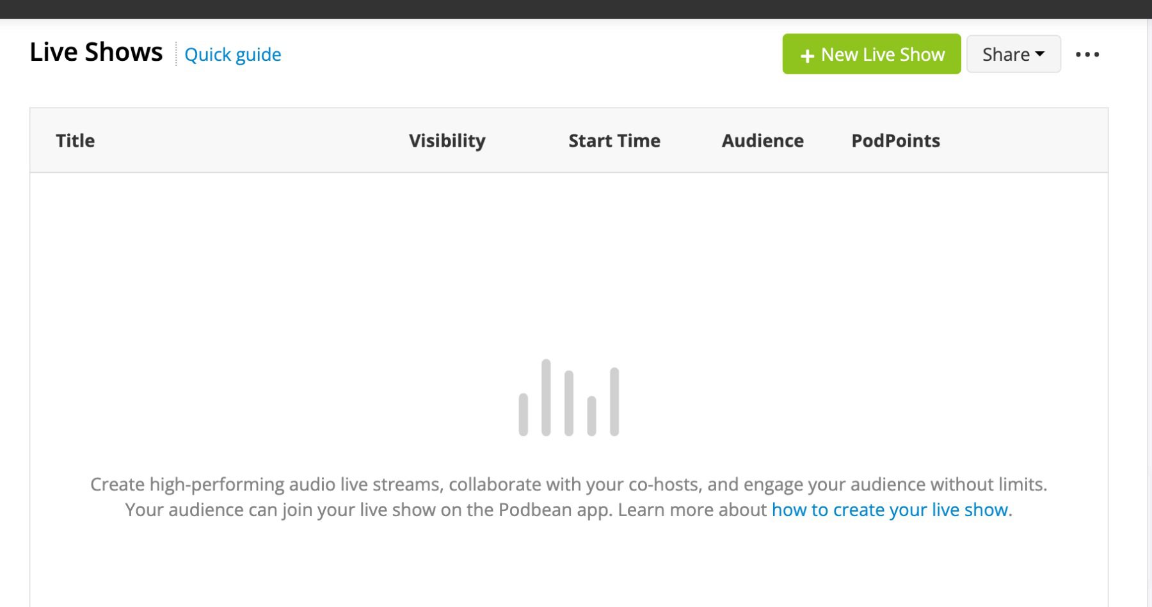1152x607 pixels.
Task: Click the green New Live Show button text
Action: coord(883,54)
